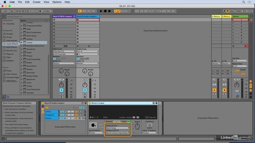The height and width of the screenshot is (143, 255).
Task: Click the Master track volume knob
Action: [x=237, y=85]
